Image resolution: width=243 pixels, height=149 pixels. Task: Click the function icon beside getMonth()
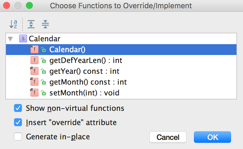(34, 82)
